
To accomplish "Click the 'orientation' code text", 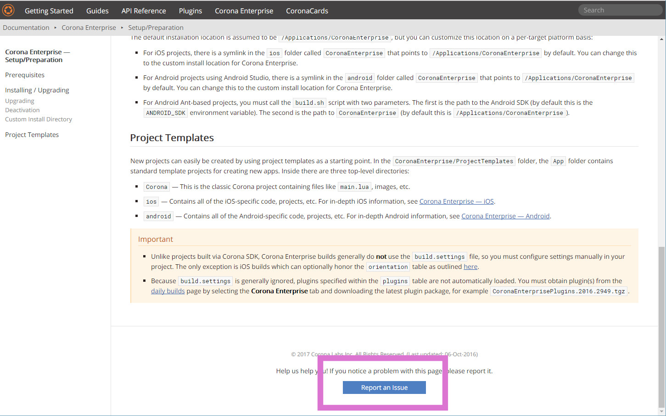I will [388, 267].
